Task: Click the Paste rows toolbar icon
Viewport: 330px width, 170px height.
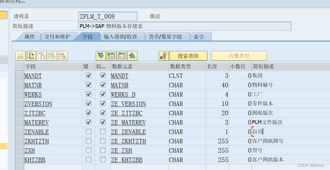Action: coord(42,55)
